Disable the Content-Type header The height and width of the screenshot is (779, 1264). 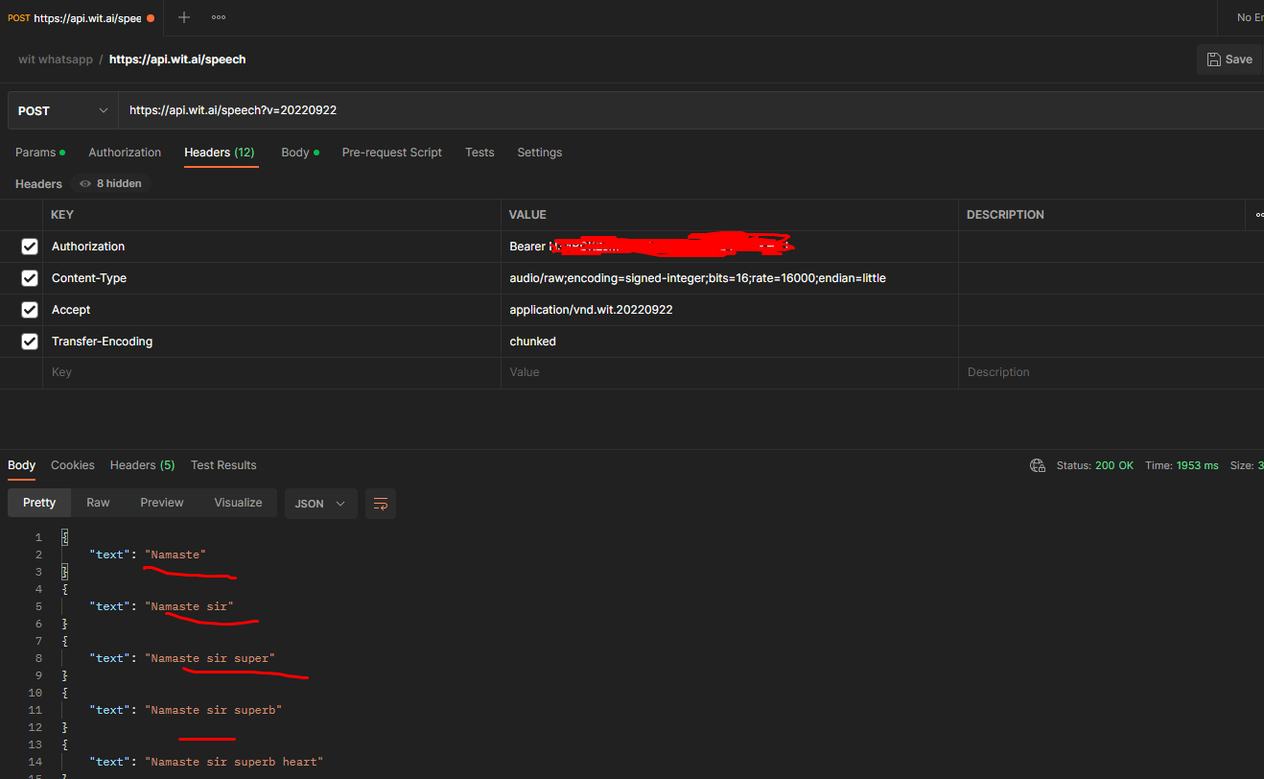pos(29,277)
